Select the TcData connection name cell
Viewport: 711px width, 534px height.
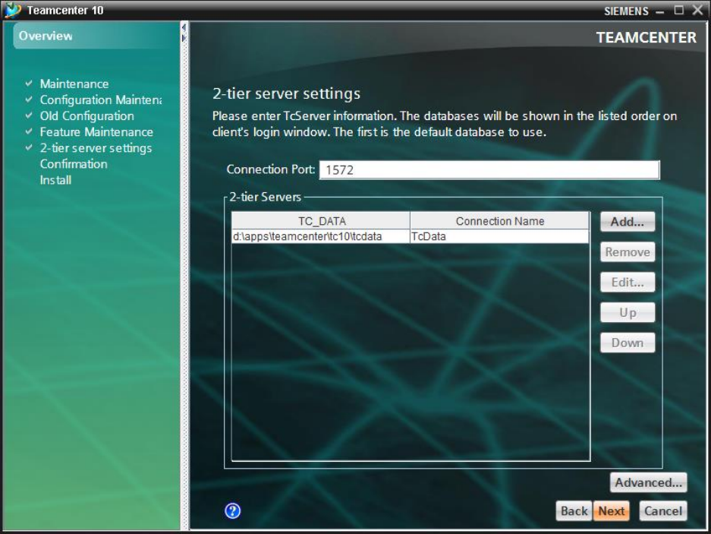500,236
